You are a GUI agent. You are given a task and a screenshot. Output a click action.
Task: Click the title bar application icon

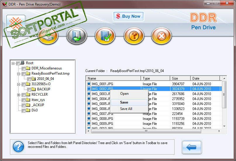5,4
